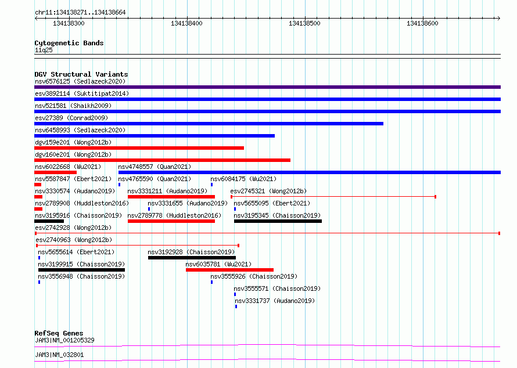The height and width of the screenshot is (368, 517).
Task: Click ruler position 134138600
Action: pos(422,23)
